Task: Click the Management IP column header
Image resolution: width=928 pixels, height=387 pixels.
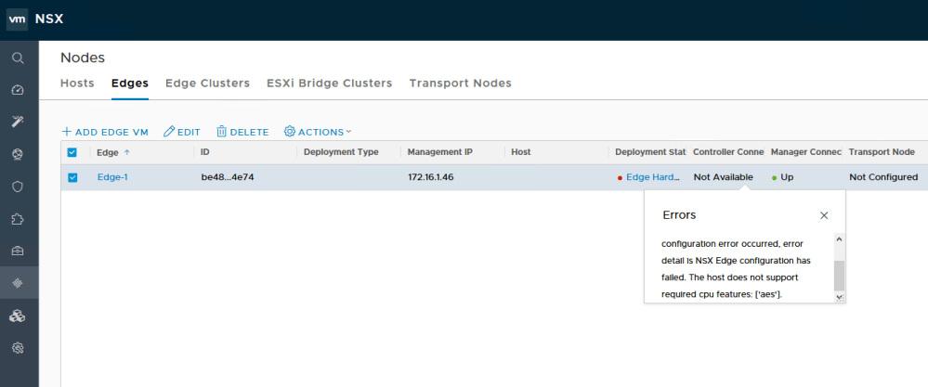Action: click(x=439, y=152)
